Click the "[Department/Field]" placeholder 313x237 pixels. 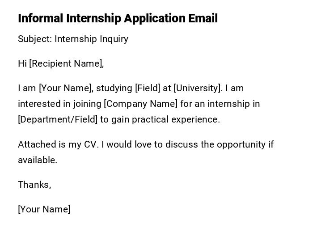pyautogui.click(x=58, y=119)
